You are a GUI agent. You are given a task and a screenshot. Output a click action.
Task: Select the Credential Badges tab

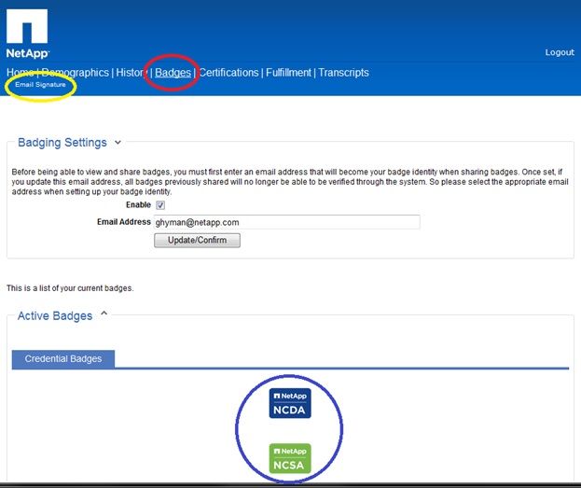pyautogui.click(x=63, y=359)
